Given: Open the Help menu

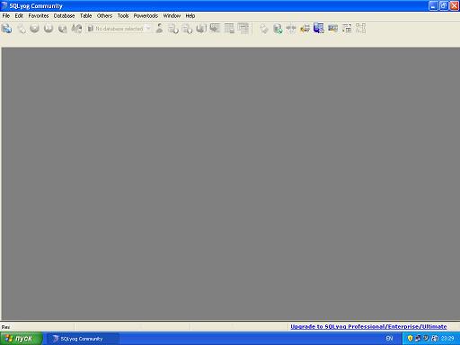Looking at the screenshot, I should (190, 16).
